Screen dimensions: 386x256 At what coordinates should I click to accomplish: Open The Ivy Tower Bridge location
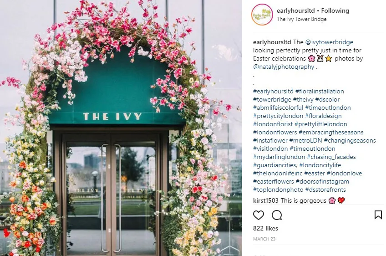coord(301,19)
